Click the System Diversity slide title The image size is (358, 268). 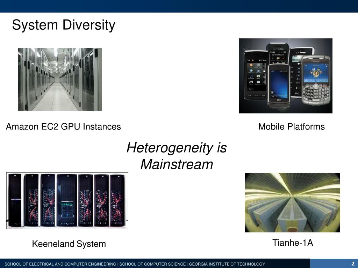(x=64, y=25)
